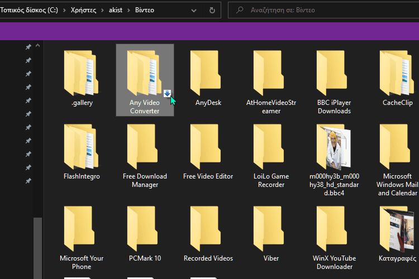Viewport: 419px width, 279px height.
Task: Navigate to Χρήστες breadcrumb
Action: 83,10
